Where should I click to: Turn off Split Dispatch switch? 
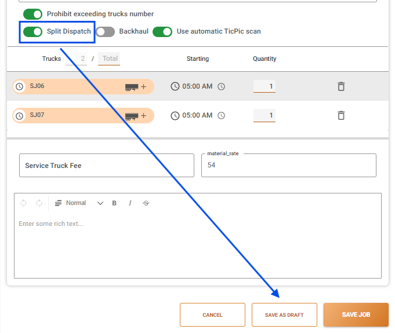pyautogui.click(x=32, y=32)
